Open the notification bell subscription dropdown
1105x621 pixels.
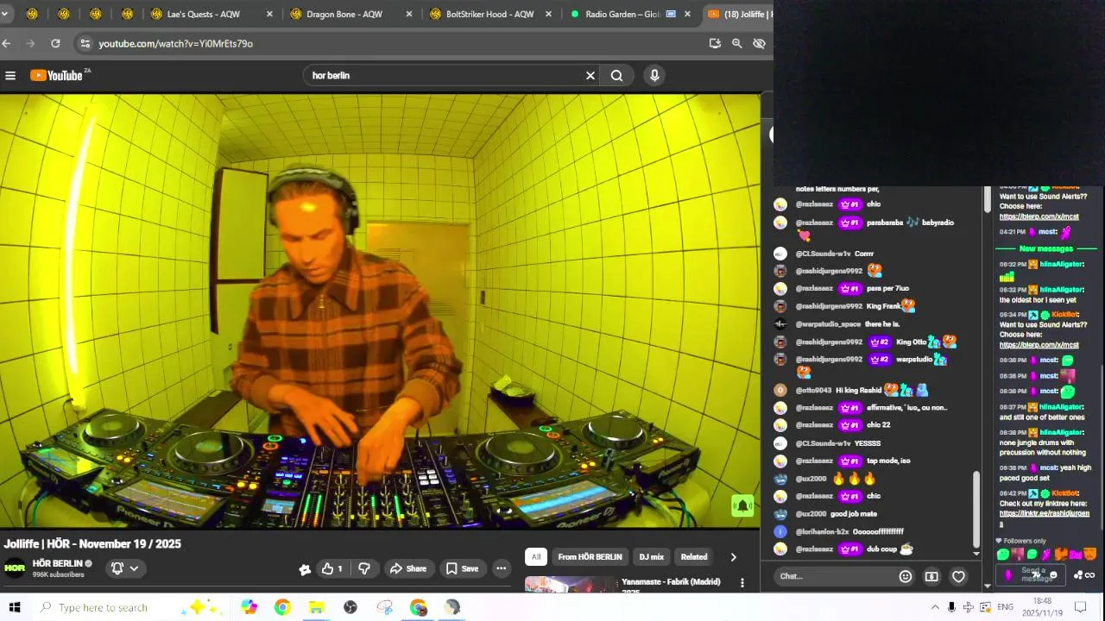(x=125, y=568)
